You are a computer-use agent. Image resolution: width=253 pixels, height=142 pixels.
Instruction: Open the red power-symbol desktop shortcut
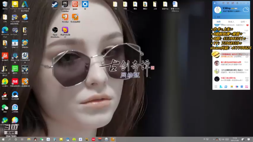click(75, 5)
